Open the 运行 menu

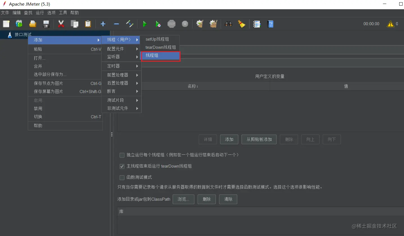[40, 13]
